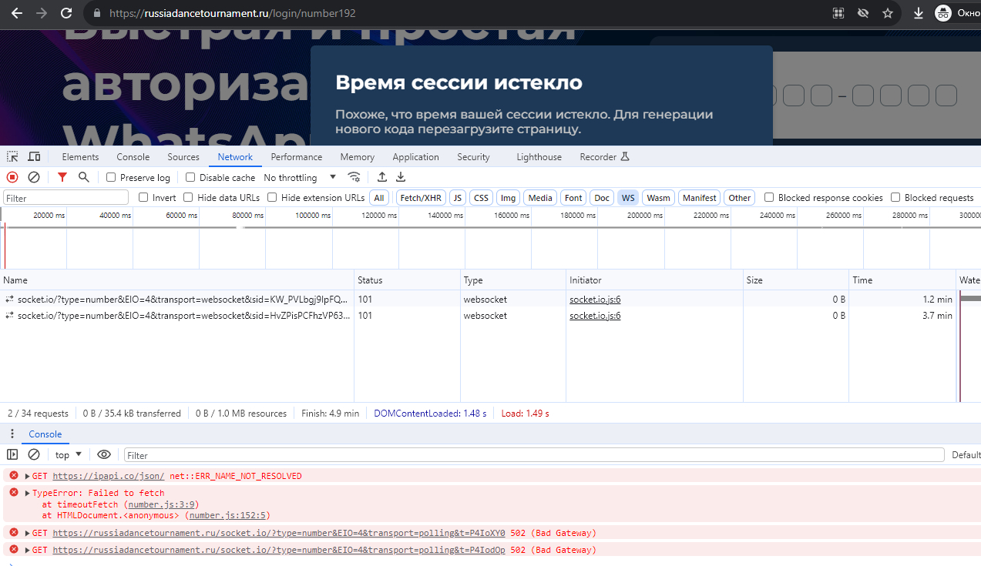Open the Application tab in DevTools
Screen dimensions: 981x566
click(415, 157)
